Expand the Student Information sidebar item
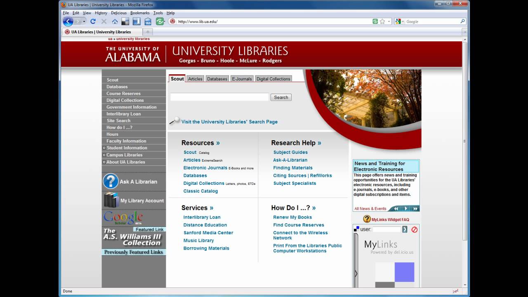Image resolution: width=528 pixels, height=297 pixels. (x=104, y=148)
